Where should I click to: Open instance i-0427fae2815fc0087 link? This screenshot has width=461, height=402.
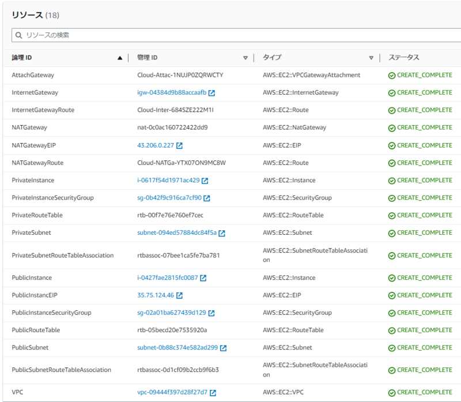[x=168, y=277]
